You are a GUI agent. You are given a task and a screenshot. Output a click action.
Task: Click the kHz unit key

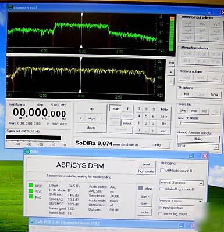[164, 117]
